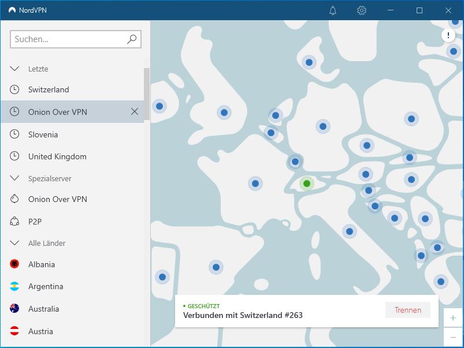Click the clock icon beside Slovenia

[14, 134]
